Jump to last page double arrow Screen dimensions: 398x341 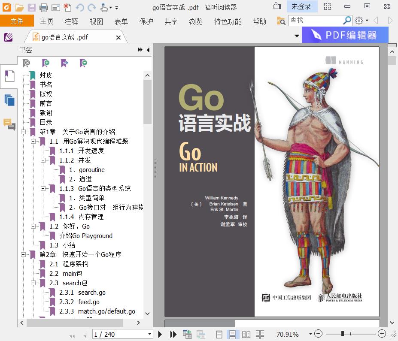click(173, 335)
